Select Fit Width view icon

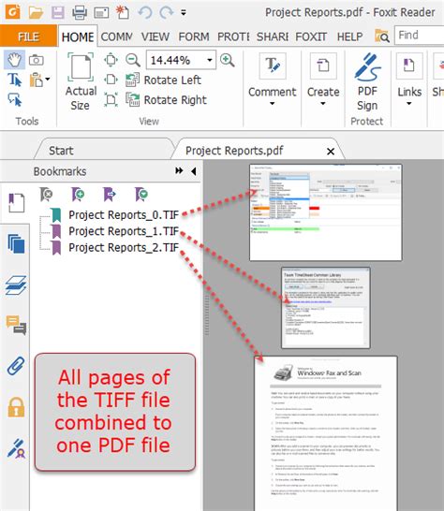coord(111,80)
